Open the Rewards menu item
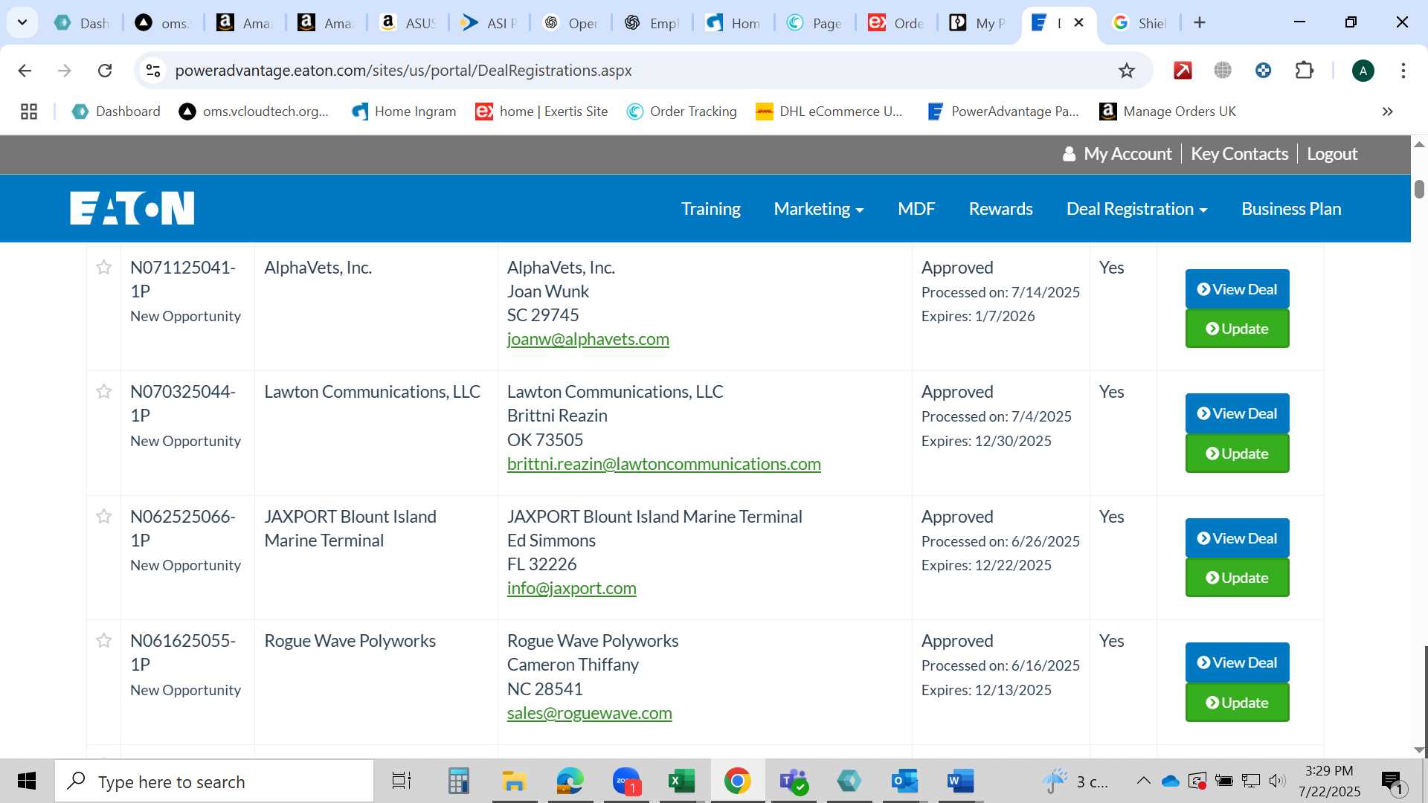The width and height of the screenshot is (1428, 803). 1000,209
